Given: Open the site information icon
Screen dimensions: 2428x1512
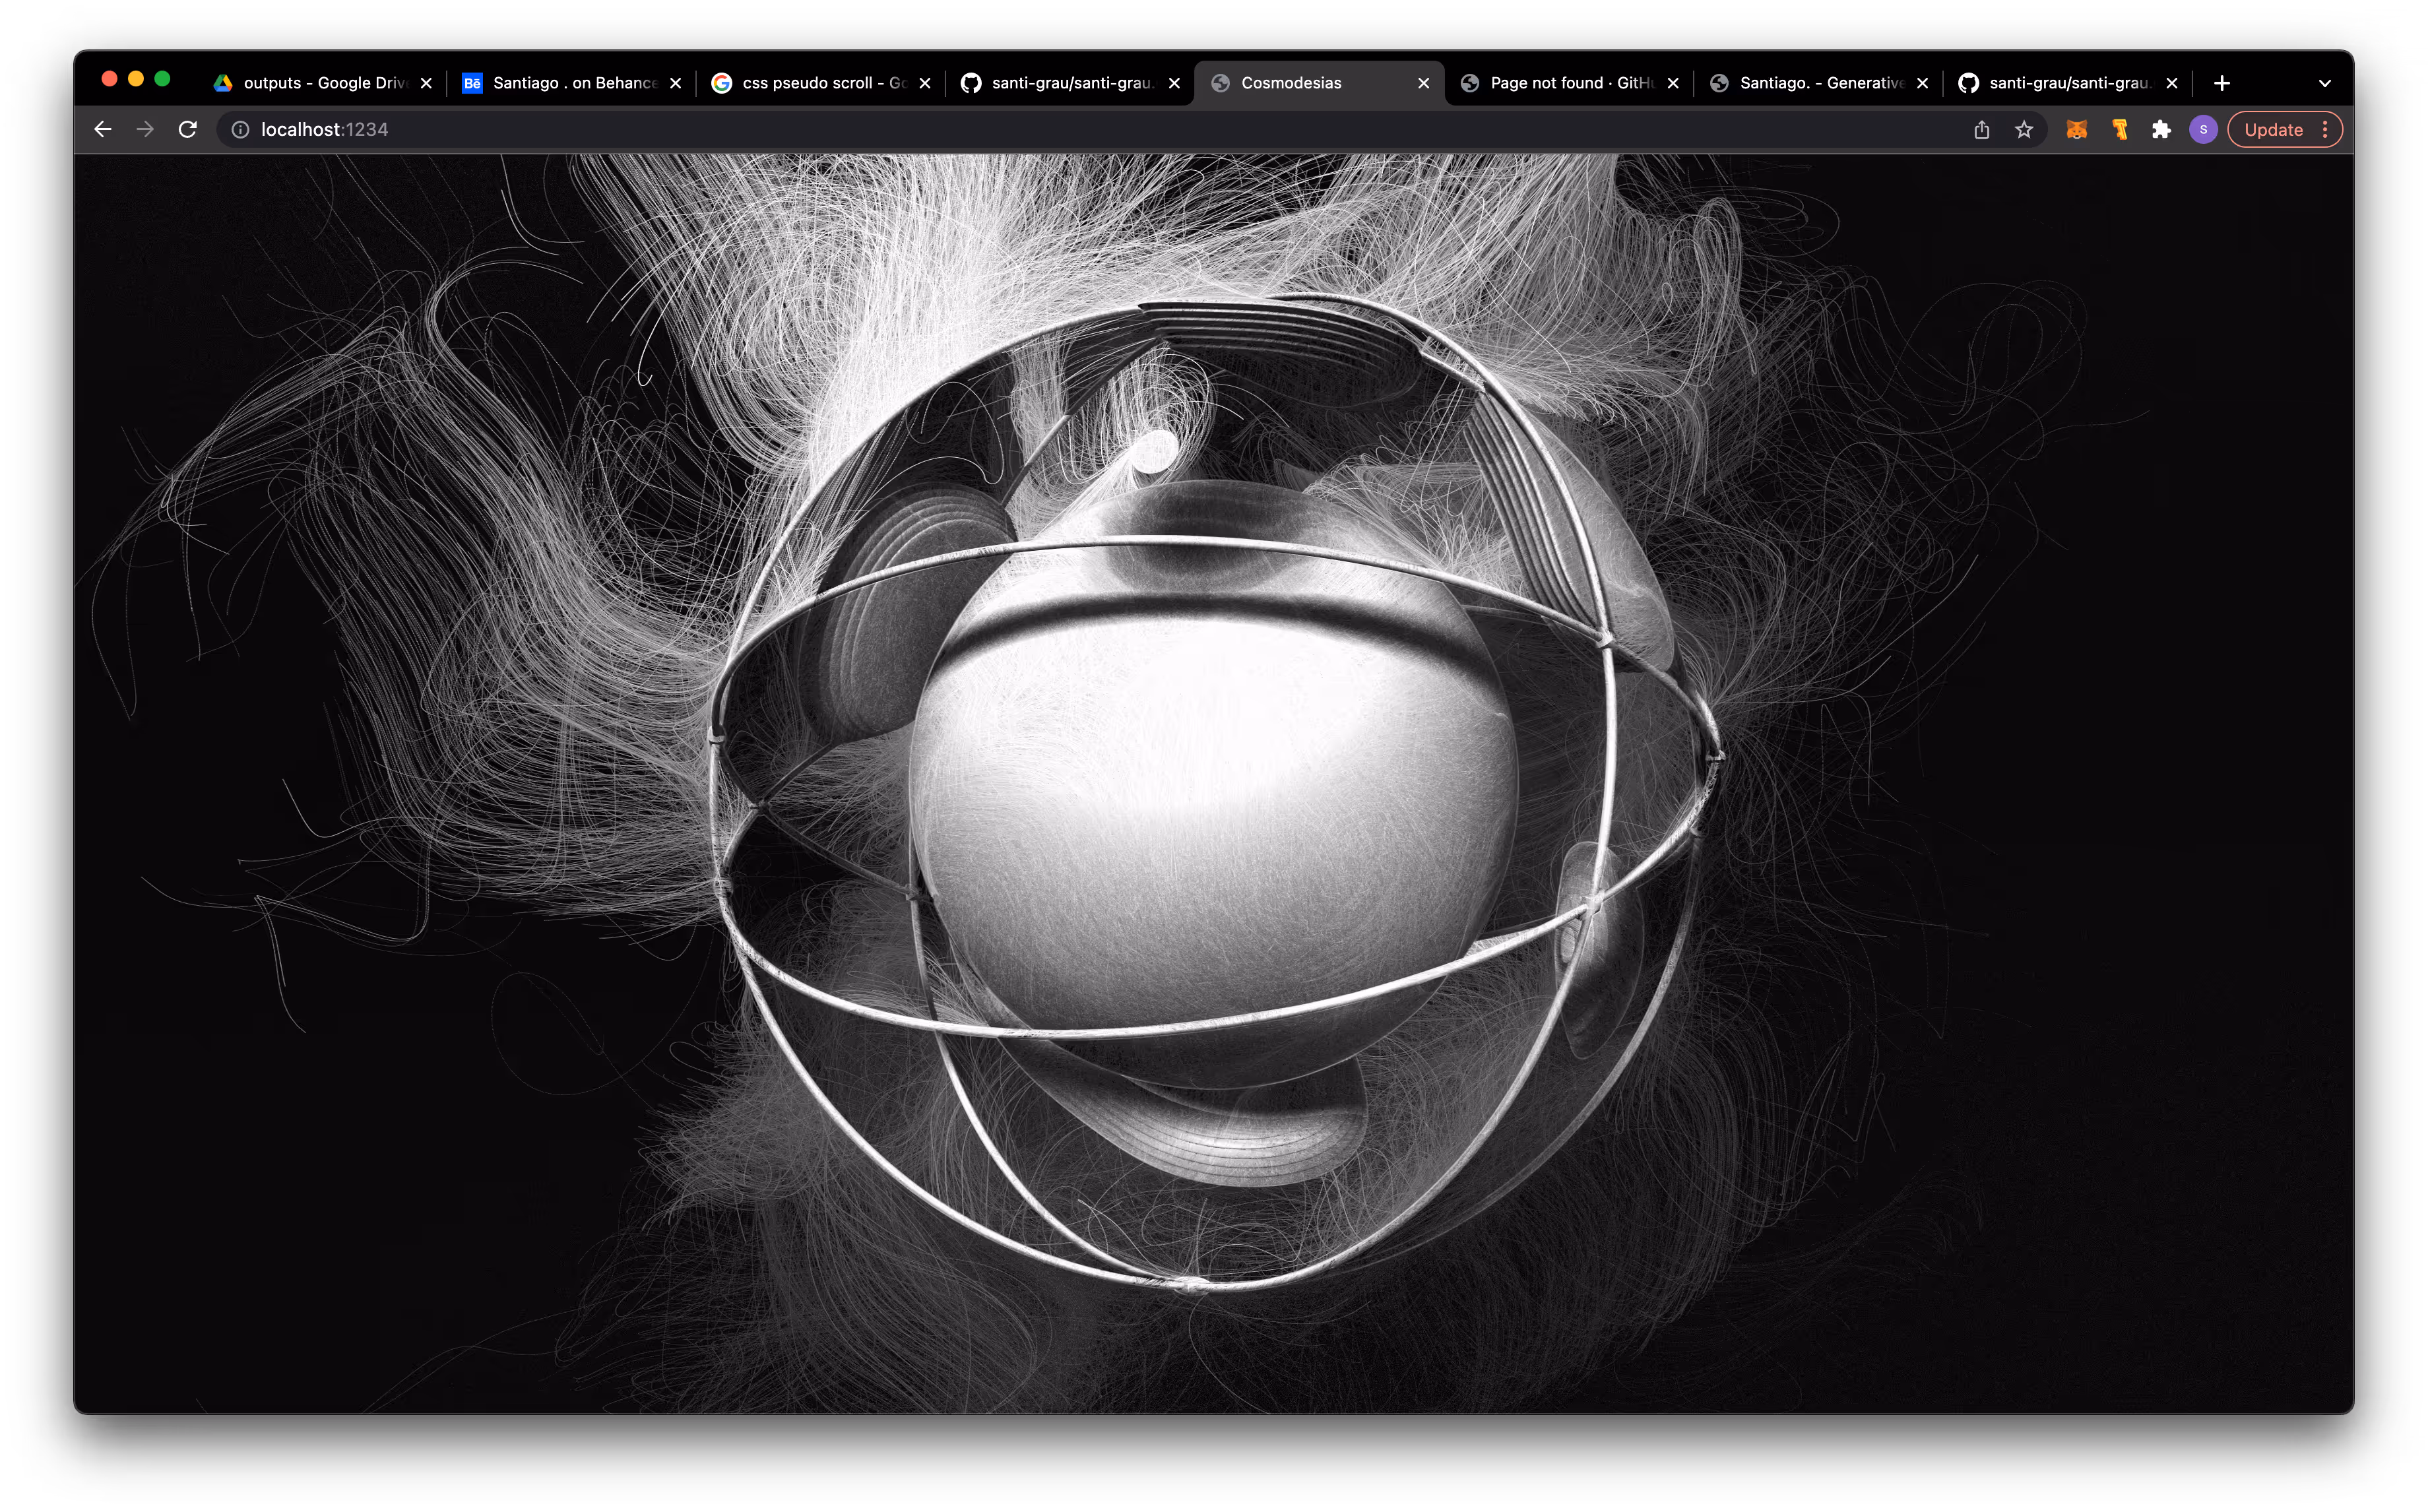Looking at the screenshot, I should pos(240,129).
